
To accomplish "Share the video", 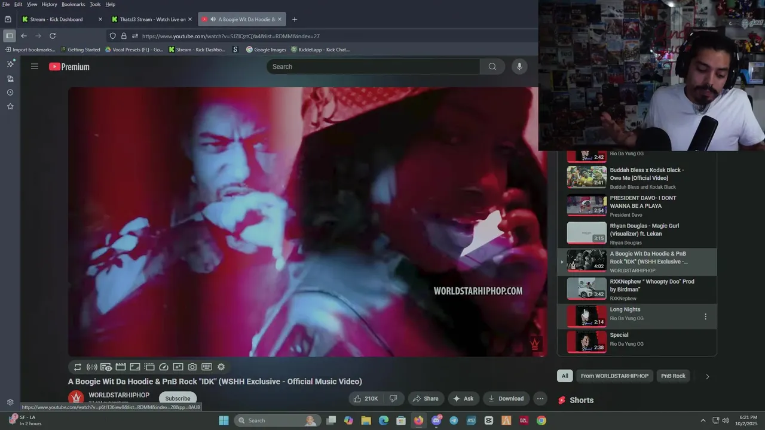I will click(x=426, y=398).
